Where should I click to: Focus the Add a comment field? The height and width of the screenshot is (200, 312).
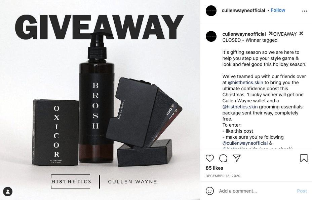[x=256, y=191]
